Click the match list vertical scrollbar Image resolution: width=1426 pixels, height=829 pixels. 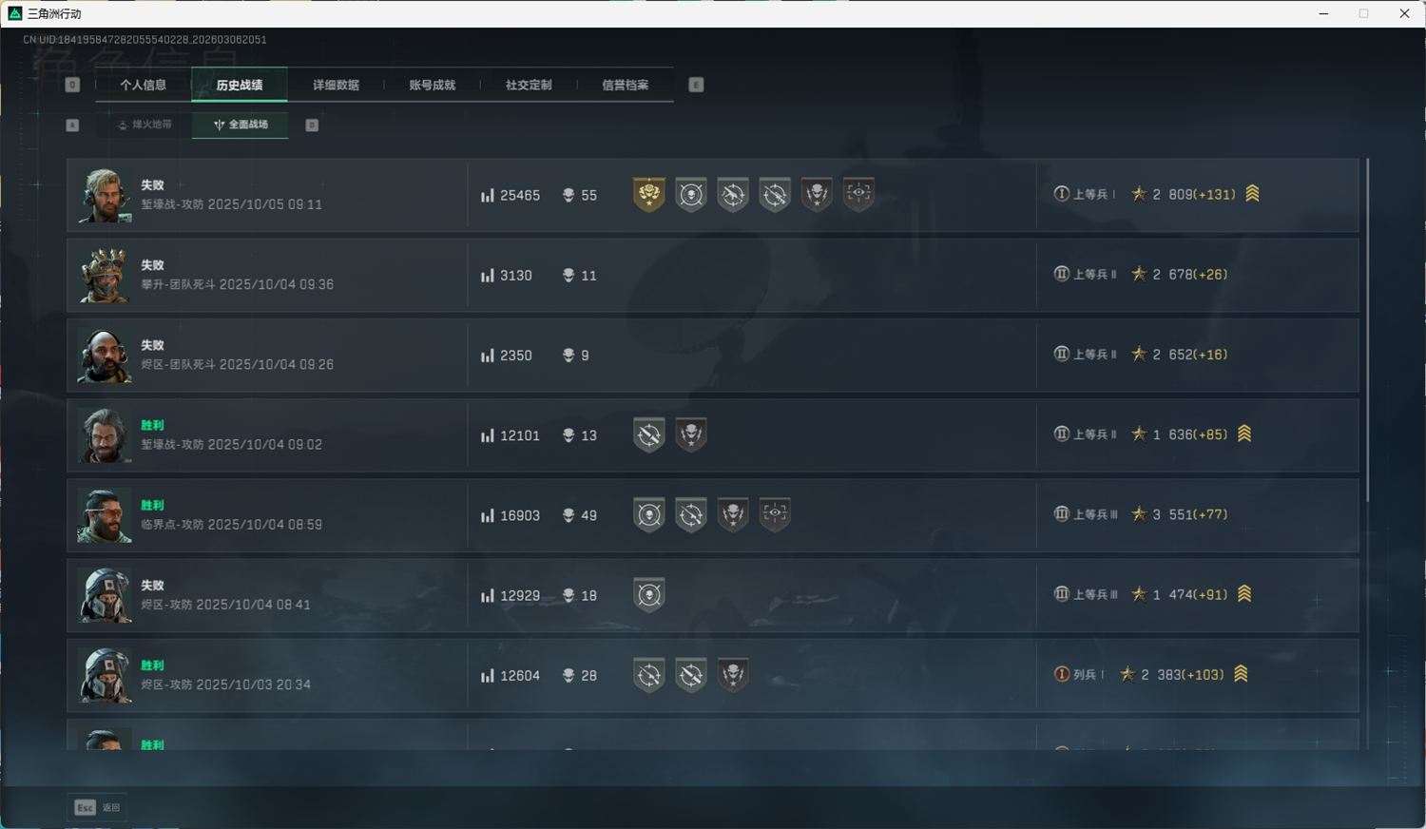[1367, 331]
